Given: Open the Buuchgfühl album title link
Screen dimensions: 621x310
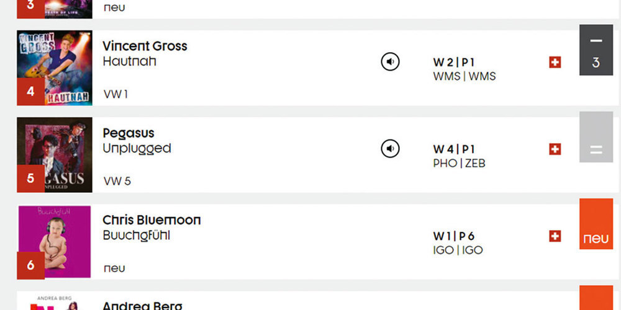Looking at the screenshot, I should [x=136, y=236].
